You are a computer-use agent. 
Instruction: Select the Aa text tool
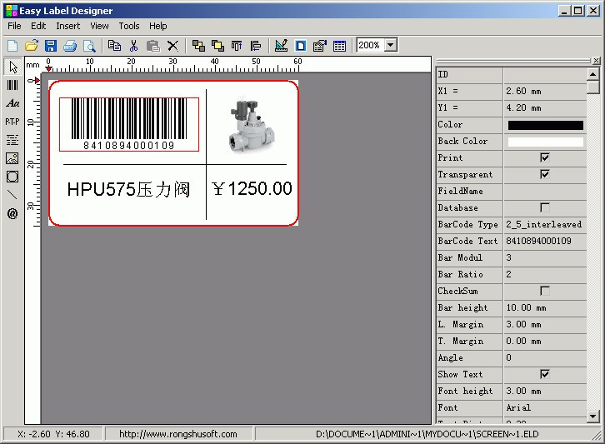point(12,103)
